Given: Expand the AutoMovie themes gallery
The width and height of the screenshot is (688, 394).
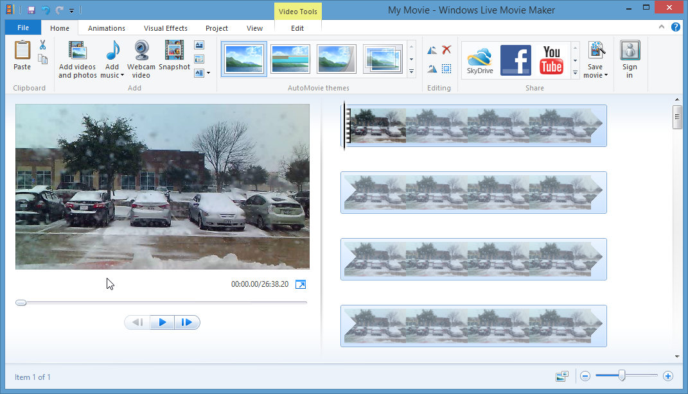Looking at the screenshot, I should tap(412, 72).
